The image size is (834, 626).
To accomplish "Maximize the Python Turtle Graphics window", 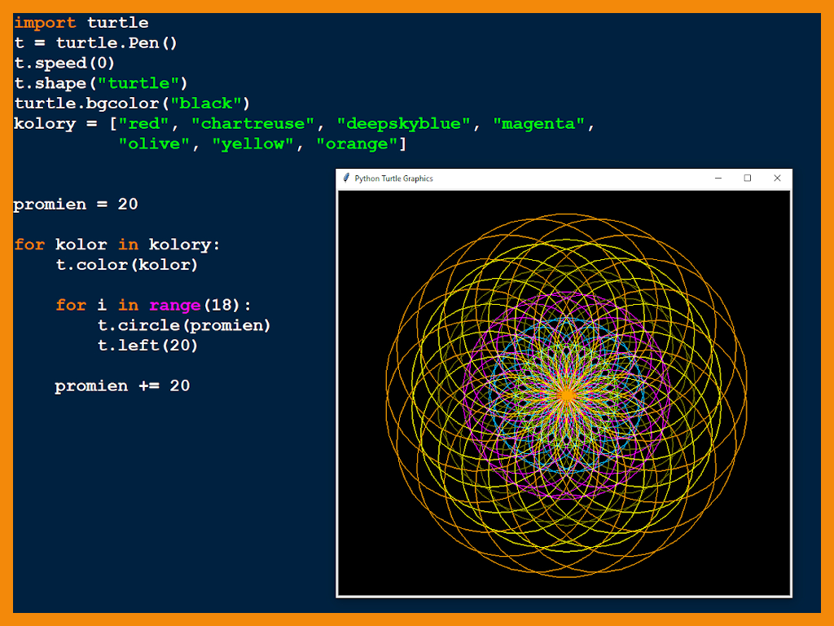I will coord(748,179).
